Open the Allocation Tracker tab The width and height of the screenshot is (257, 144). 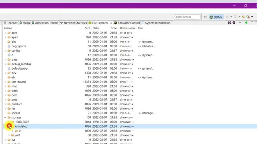(45, 23)
